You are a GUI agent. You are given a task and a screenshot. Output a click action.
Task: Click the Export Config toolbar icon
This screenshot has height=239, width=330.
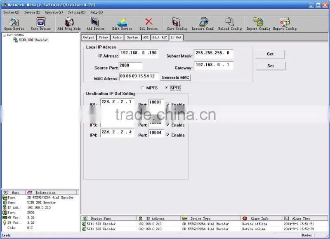pos(285,22)
